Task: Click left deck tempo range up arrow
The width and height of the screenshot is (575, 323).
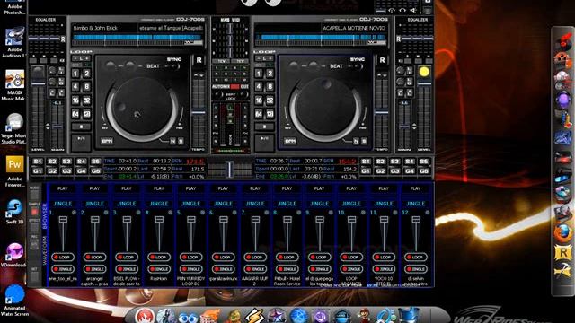Action: [196, 74]
